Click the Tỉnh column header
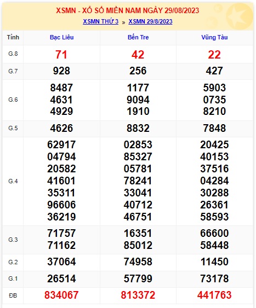This screenshot has width=256, height=308. (x=13, y=37)
